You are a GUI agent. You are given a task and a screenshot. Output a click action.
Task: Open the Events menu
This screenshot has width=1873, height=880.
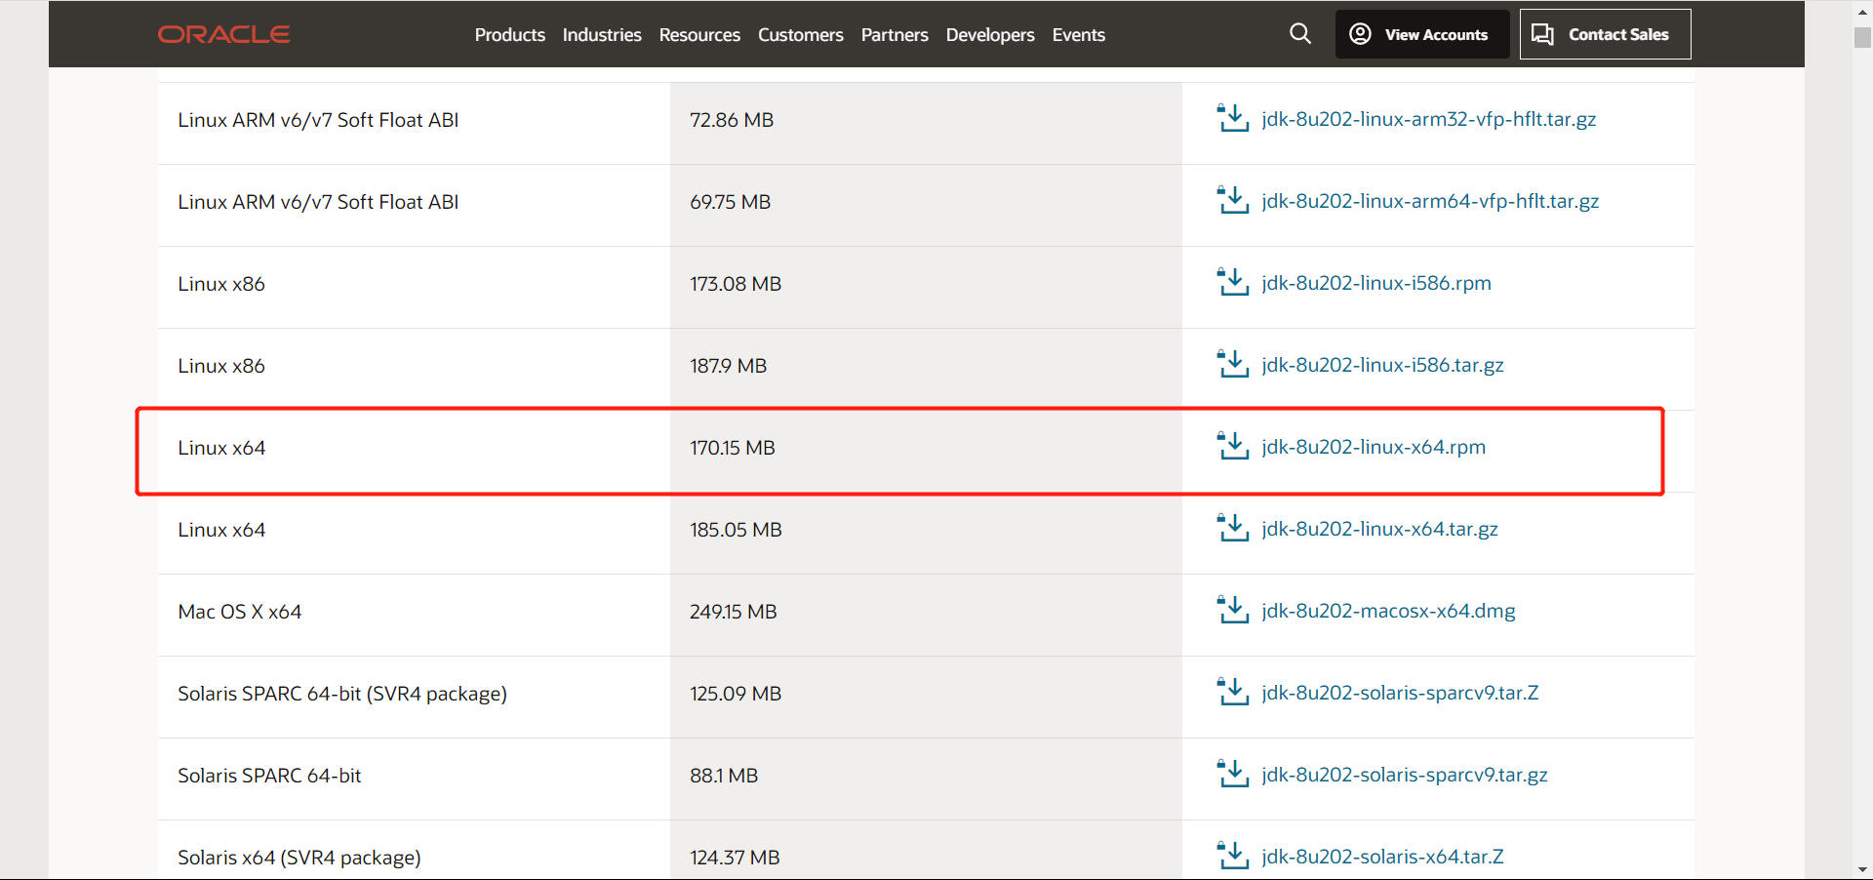(x=1078, y=34)
